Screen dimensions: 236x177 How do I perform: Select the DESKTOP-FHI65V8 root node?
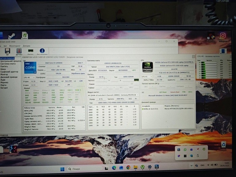click(7, 58)
